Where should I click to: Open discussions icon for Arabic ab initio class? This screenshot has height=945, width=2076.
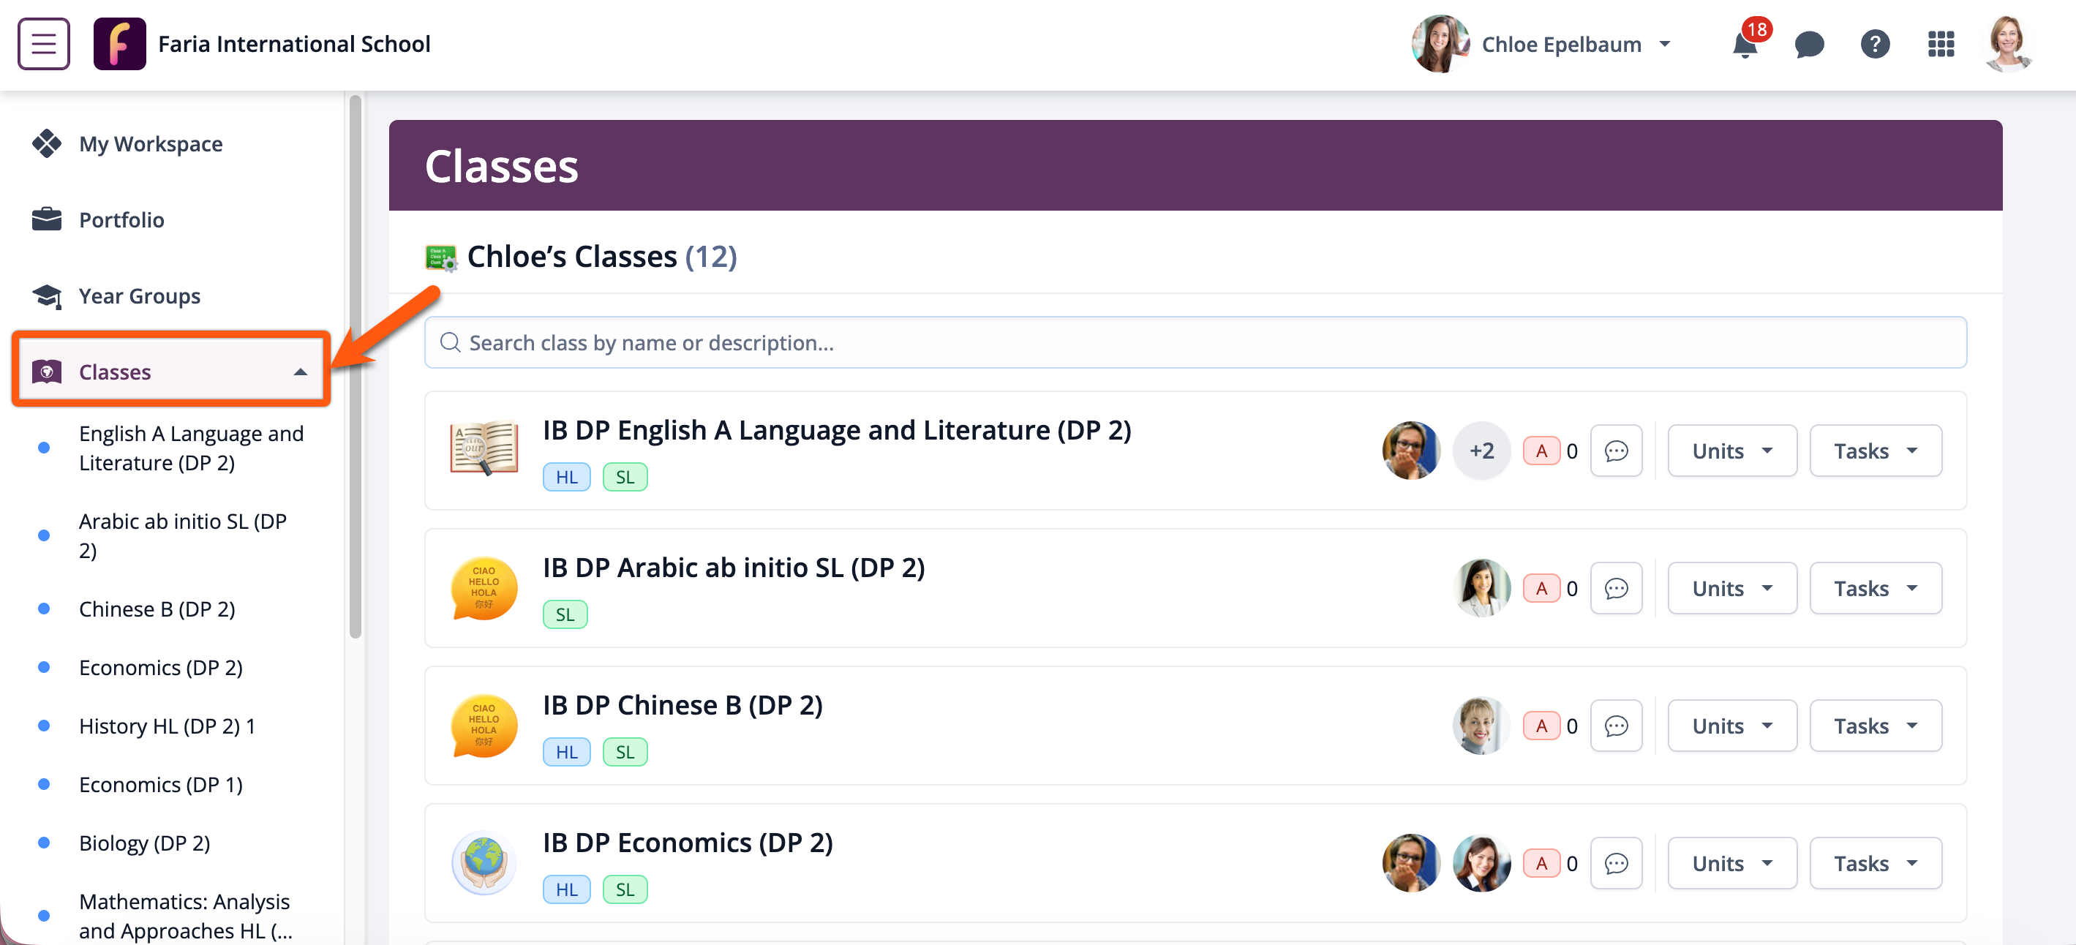[x=1616, y=588]
